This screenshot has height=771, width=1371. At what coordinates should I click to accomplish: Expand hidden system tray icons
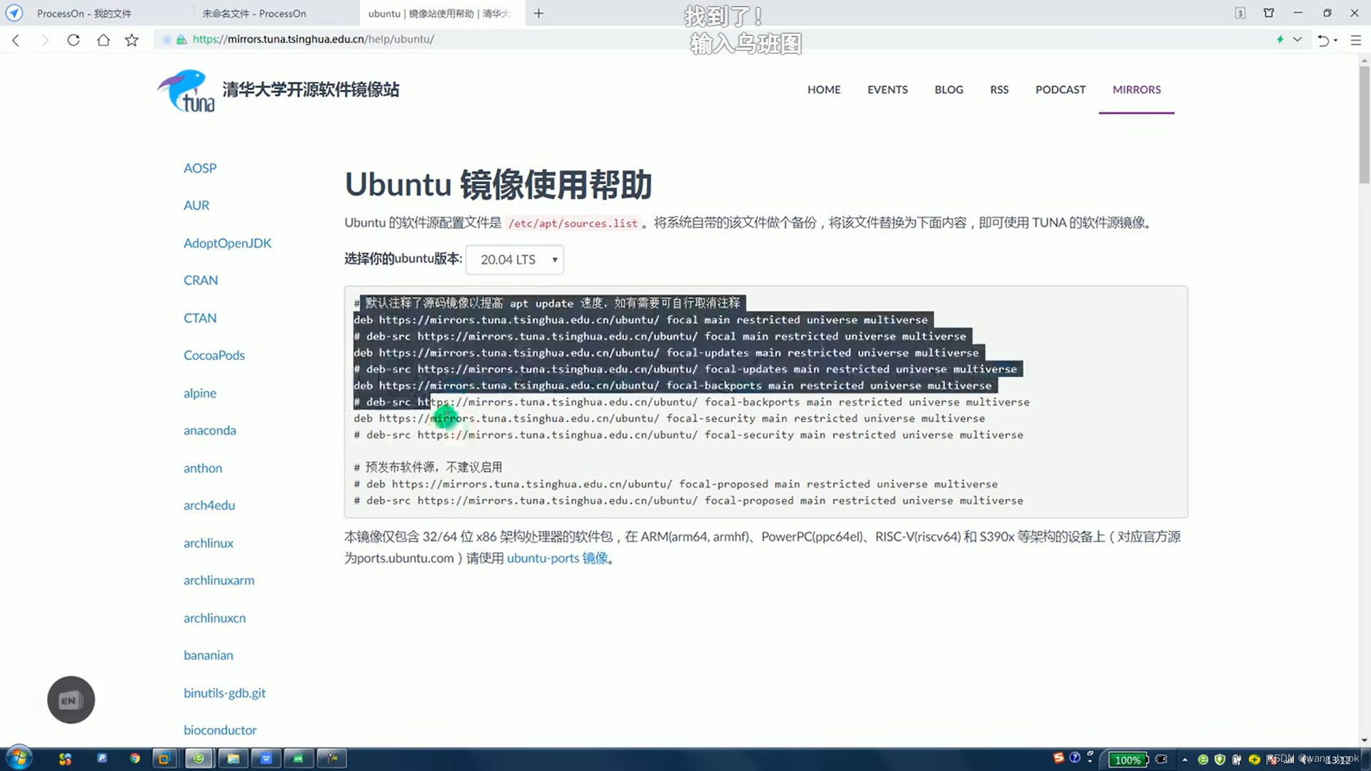[x=1185, y=759]
